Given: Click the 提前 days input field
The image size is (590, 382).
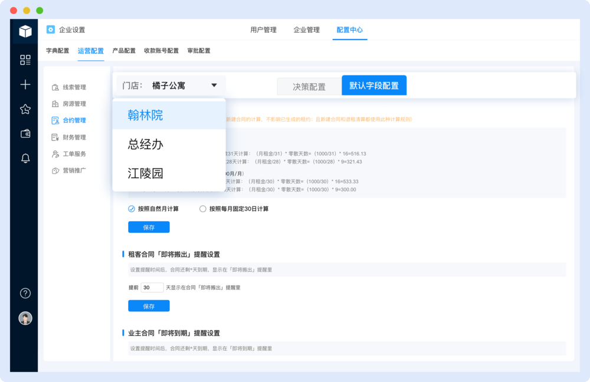Looking at the screenshot, I should pos(152,288).
